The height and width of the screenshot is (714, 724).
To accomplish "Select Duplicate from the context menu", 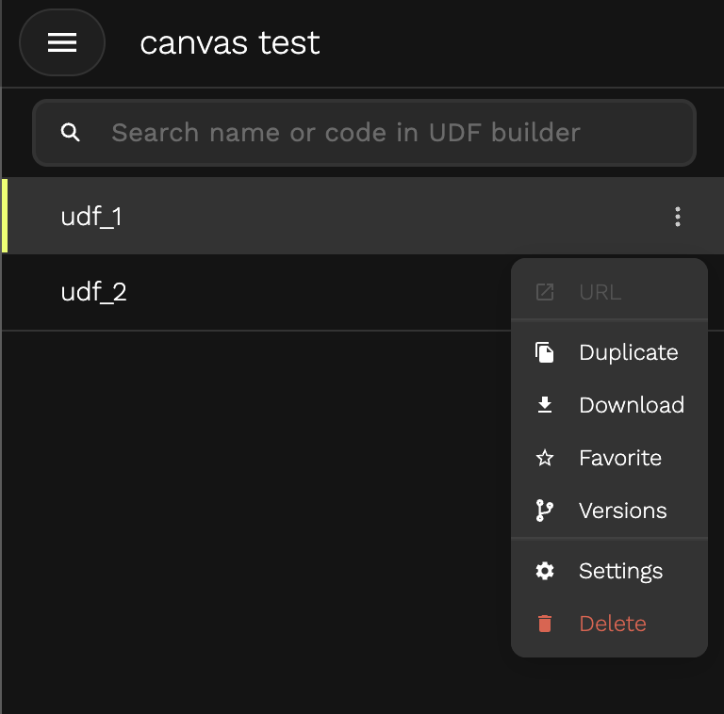I will click(609, 352).
